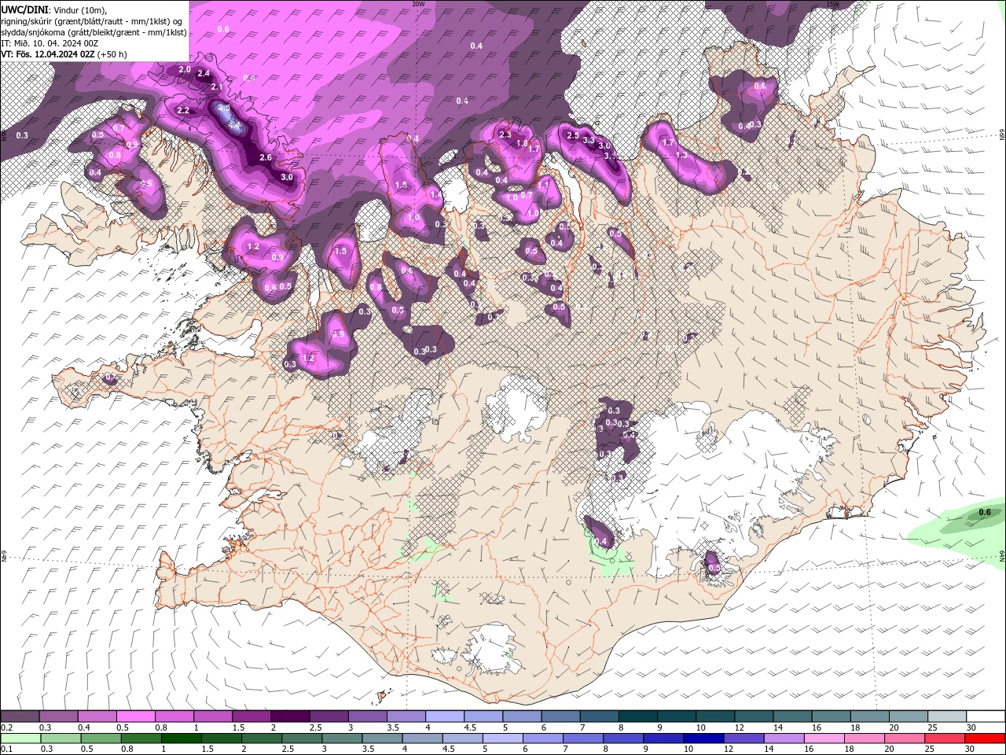Select the dark purple swatch between 2 and 2.5

[290, 716]
